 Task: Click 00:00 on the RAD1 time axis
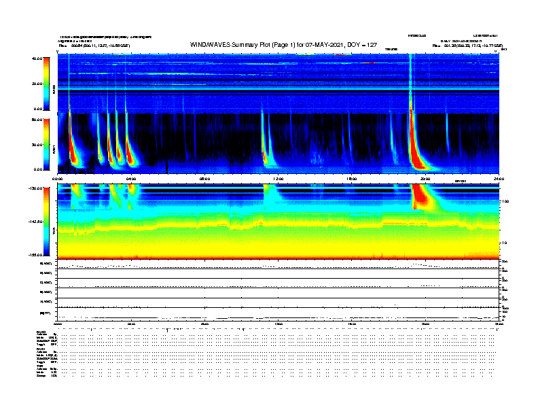click(57, 179)
